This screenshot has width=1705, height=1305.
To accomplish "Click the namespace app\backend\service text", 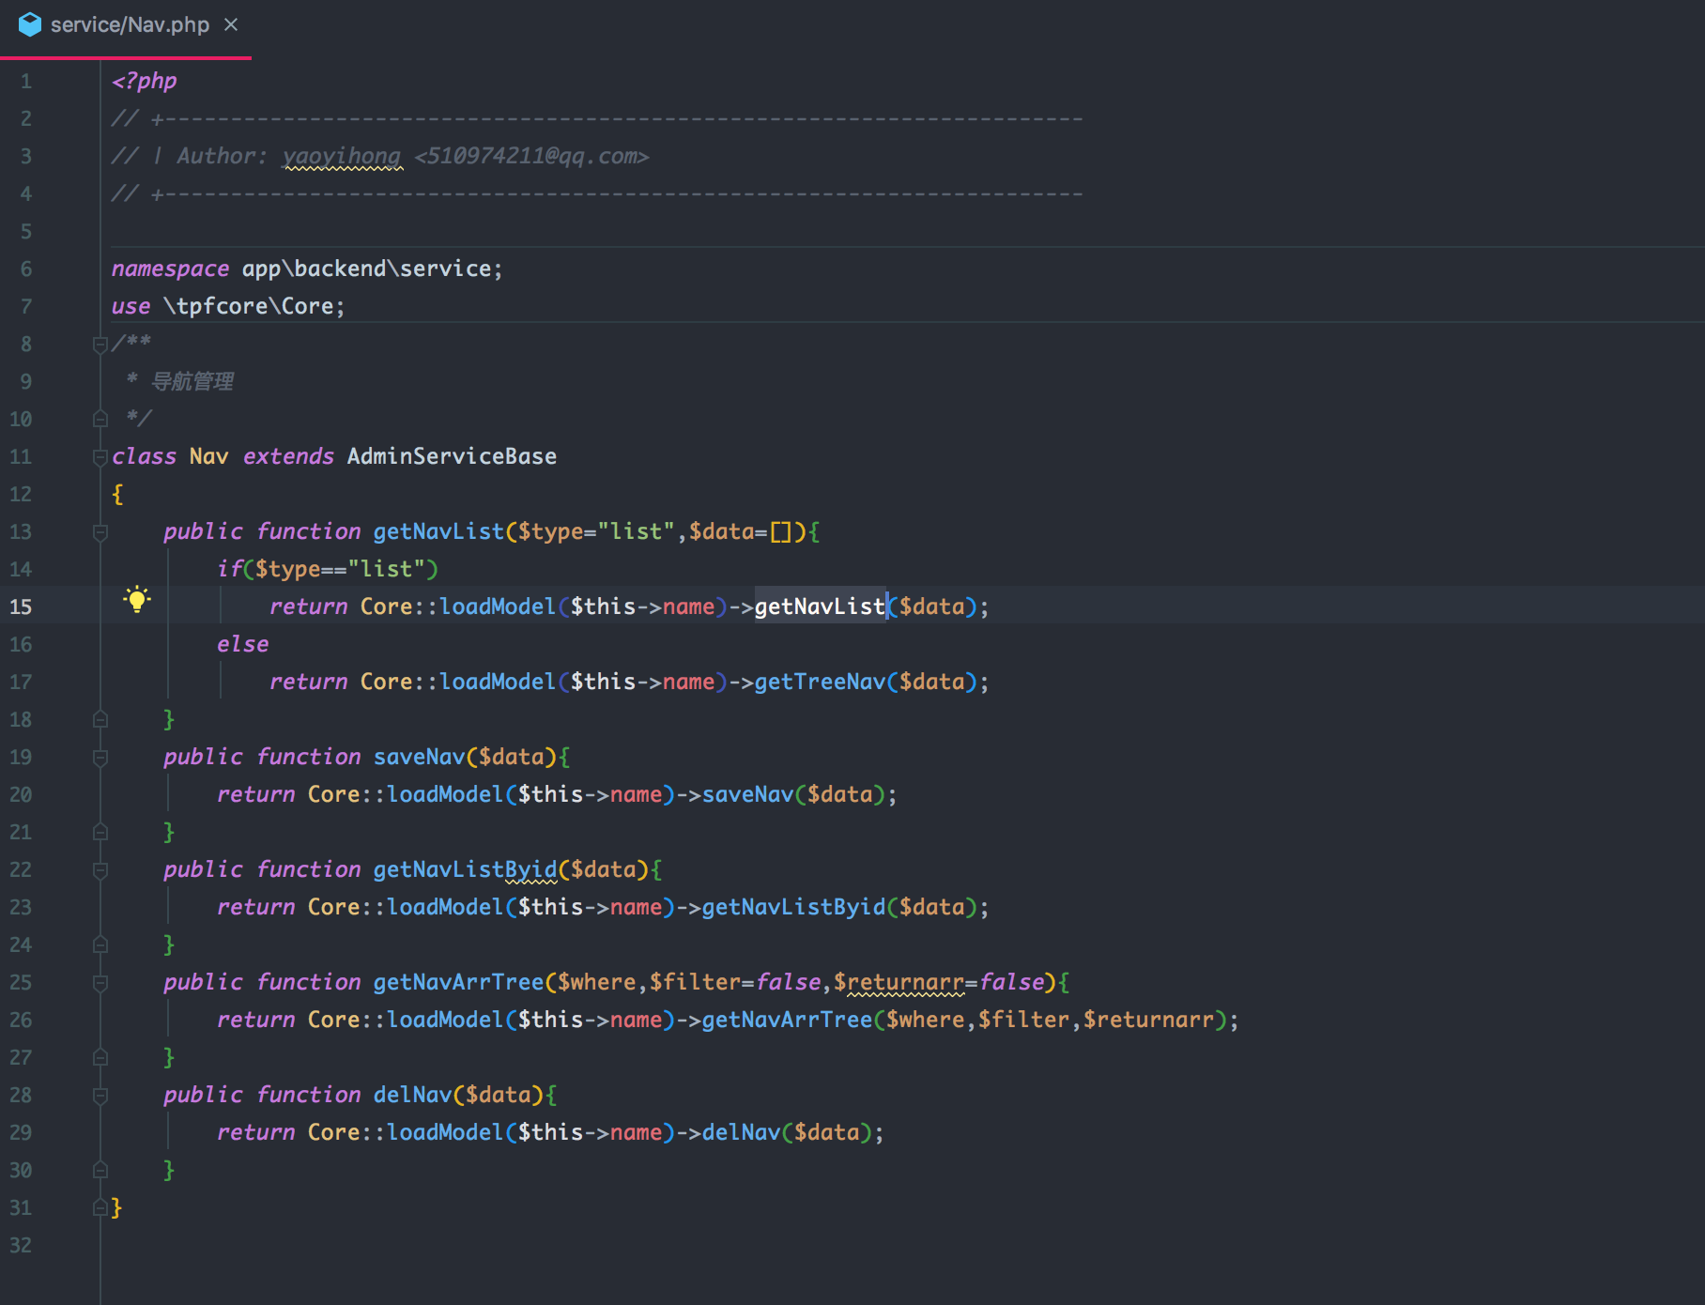I will [307, 269].
